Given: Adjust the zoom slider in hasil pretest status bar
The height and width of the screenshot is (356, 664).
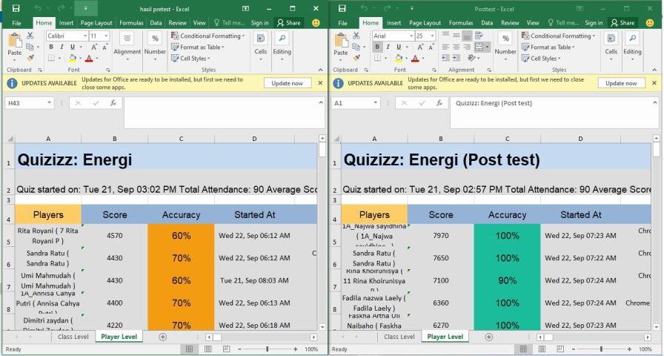Looking at the screenshot, I should [268, 349].
